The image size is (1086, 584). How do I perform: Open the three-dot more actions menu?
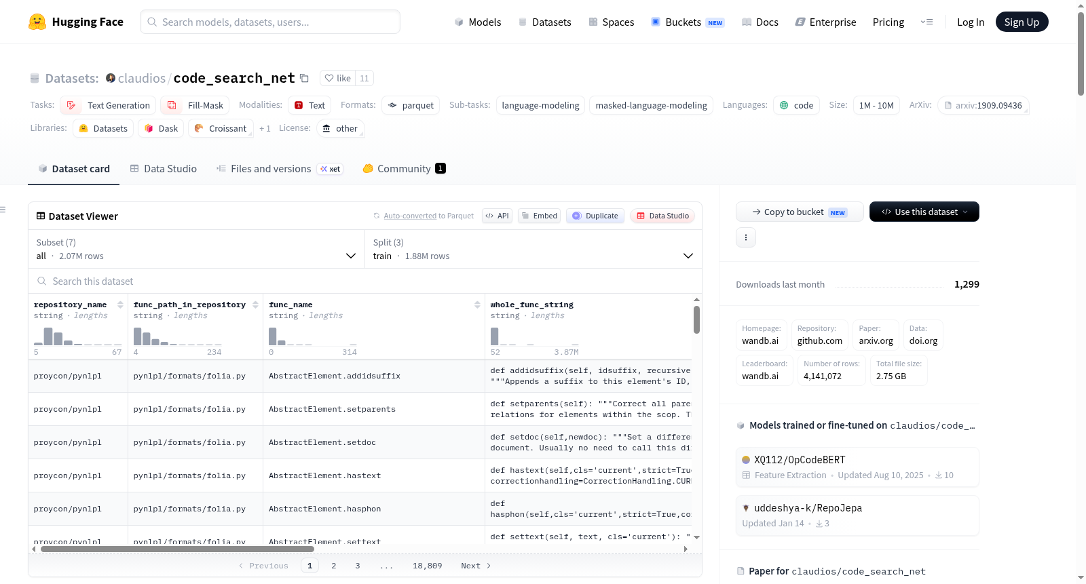tap(745, 237)
